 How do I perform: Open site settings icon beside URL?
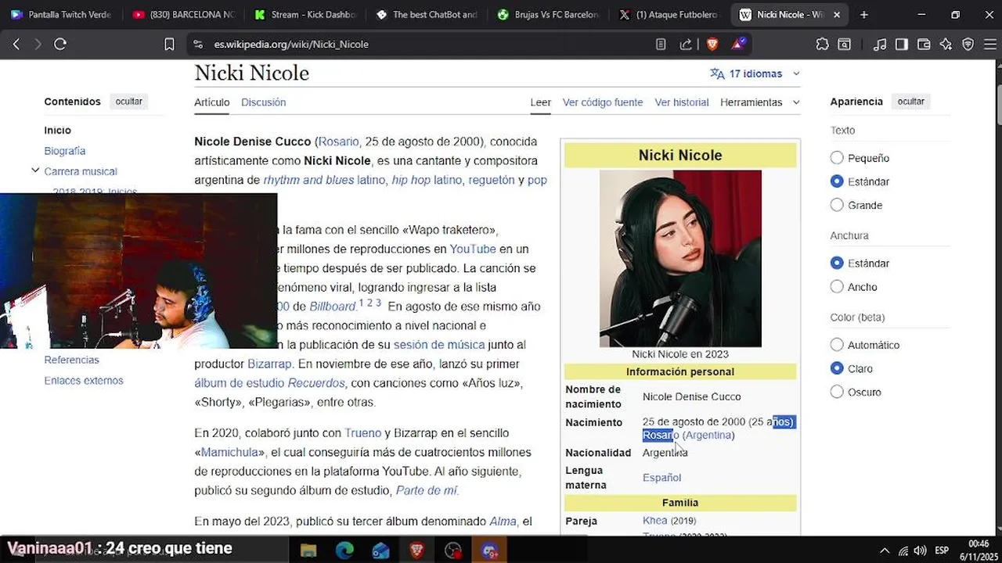coord(197,45)
